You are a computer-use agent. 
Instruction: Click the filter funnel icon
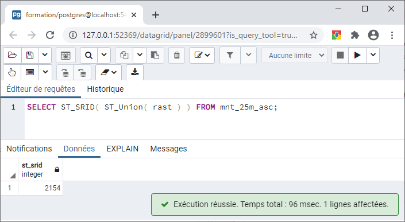(230, 55)
